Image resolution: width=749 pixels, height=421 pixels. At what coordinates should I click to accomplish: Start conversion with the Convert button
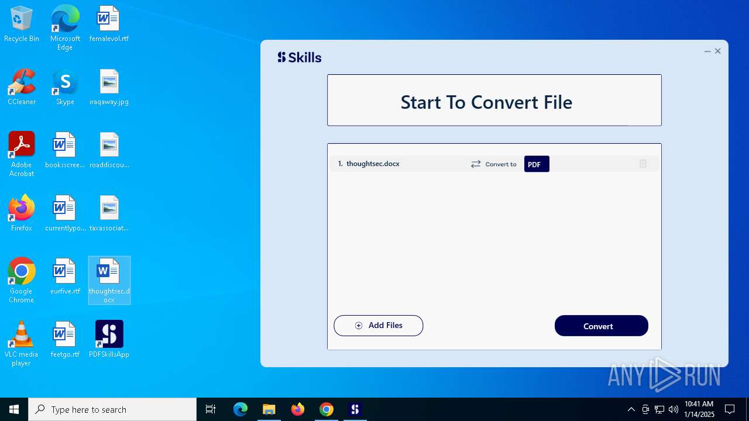click(x=602, y=326)
